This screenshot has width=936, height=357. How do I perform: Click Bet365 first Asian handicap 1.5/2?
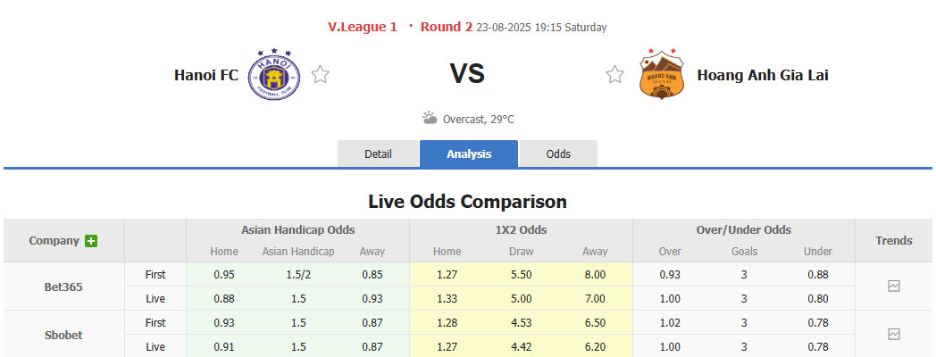[x=298, y=275]
